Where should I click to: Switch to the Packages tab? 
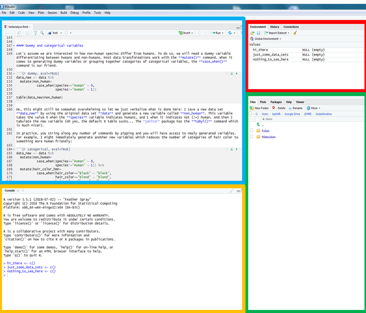tap(276, 102)
